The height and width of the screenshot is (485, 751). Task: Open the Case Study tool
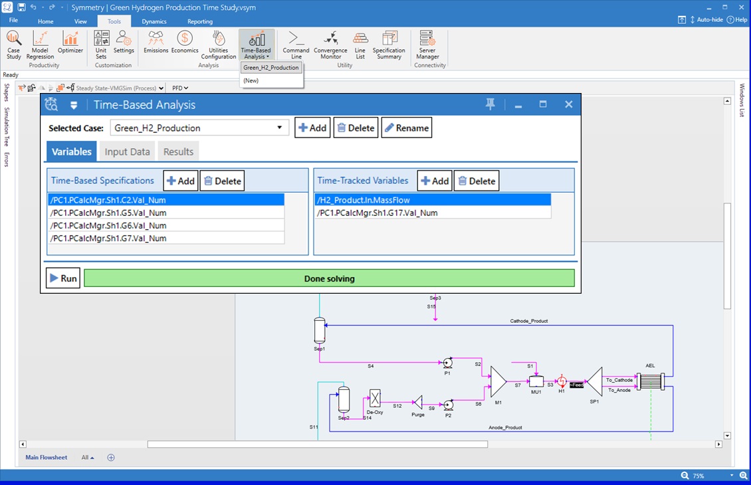(13, 44)
